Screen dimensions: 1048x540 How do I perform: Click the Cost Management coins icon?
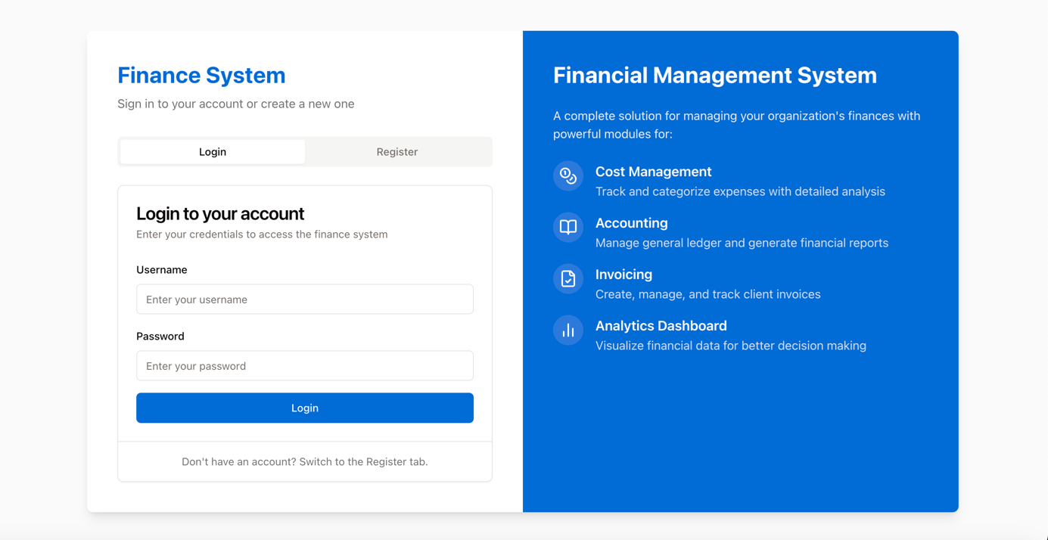click(x=568, y=176)
